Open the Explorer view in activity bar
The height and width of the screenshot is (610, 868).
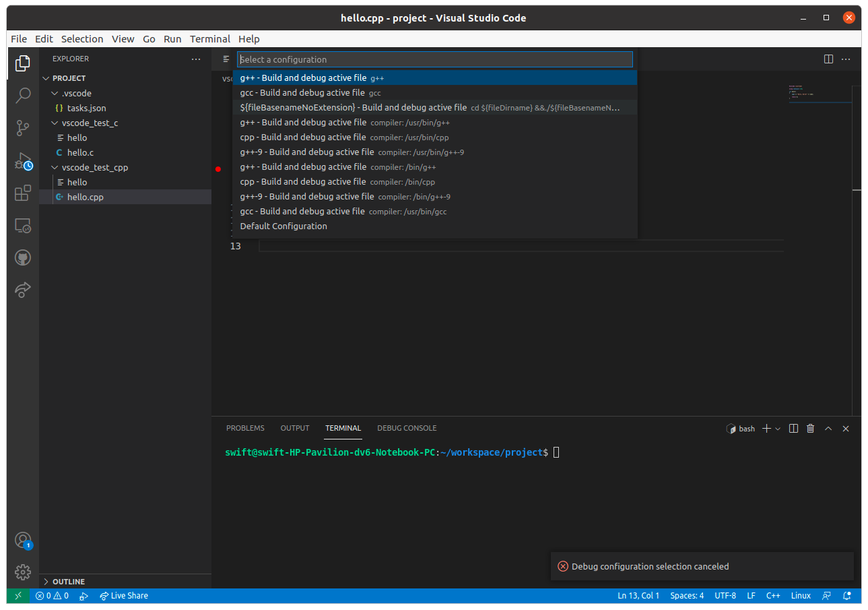[x=23, y=63]
